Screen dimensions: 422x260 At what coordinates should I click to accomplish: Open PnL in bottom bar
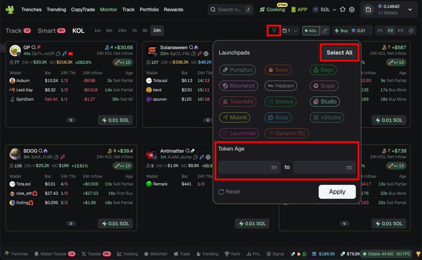tap(253, 254)
